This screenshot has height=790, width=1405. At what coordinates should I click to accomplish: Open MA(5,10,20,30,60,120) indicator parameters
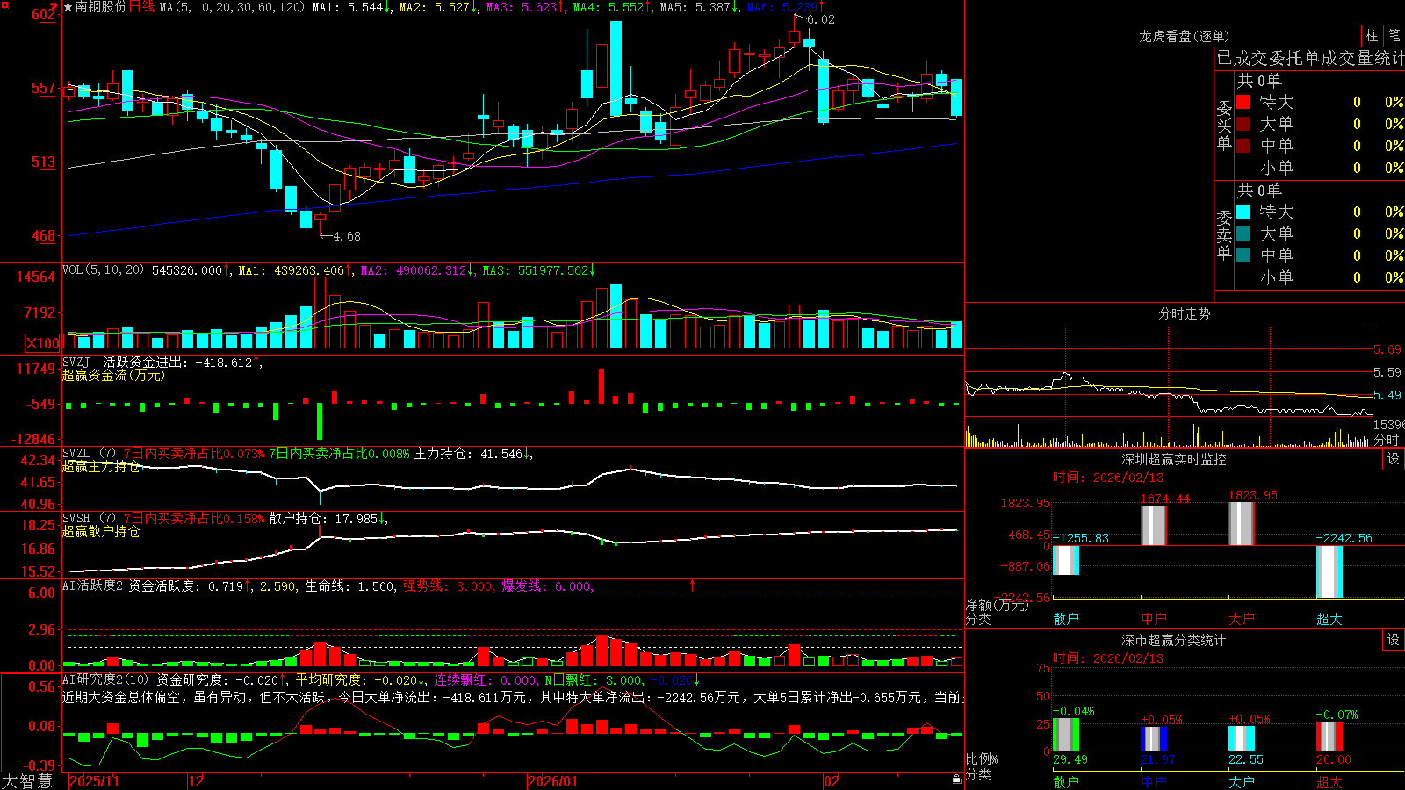point(232,7)
